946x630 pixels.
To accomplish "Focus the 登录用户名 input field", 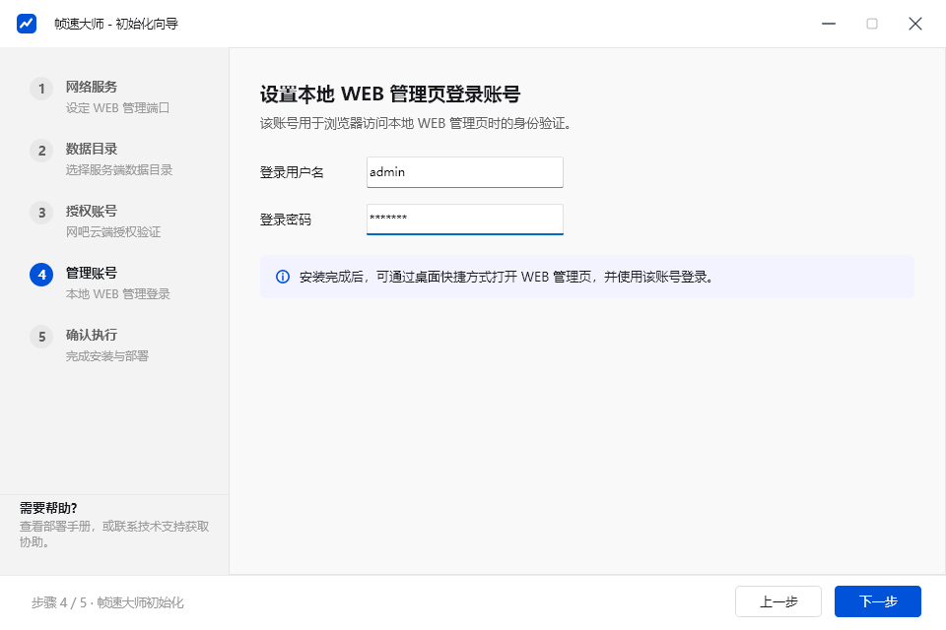I will click(x=464, y=172).
